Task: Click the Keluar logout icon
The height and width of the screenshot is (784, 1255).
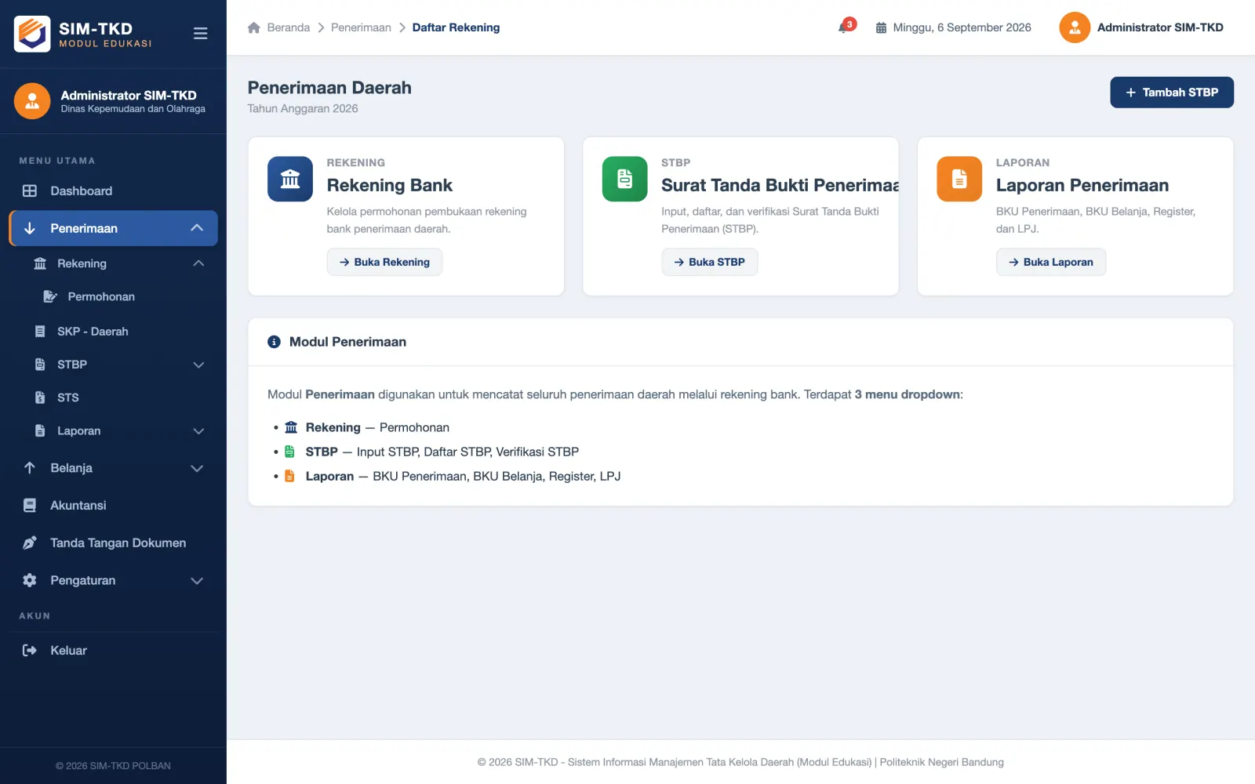Action: (x=30, y=650)
